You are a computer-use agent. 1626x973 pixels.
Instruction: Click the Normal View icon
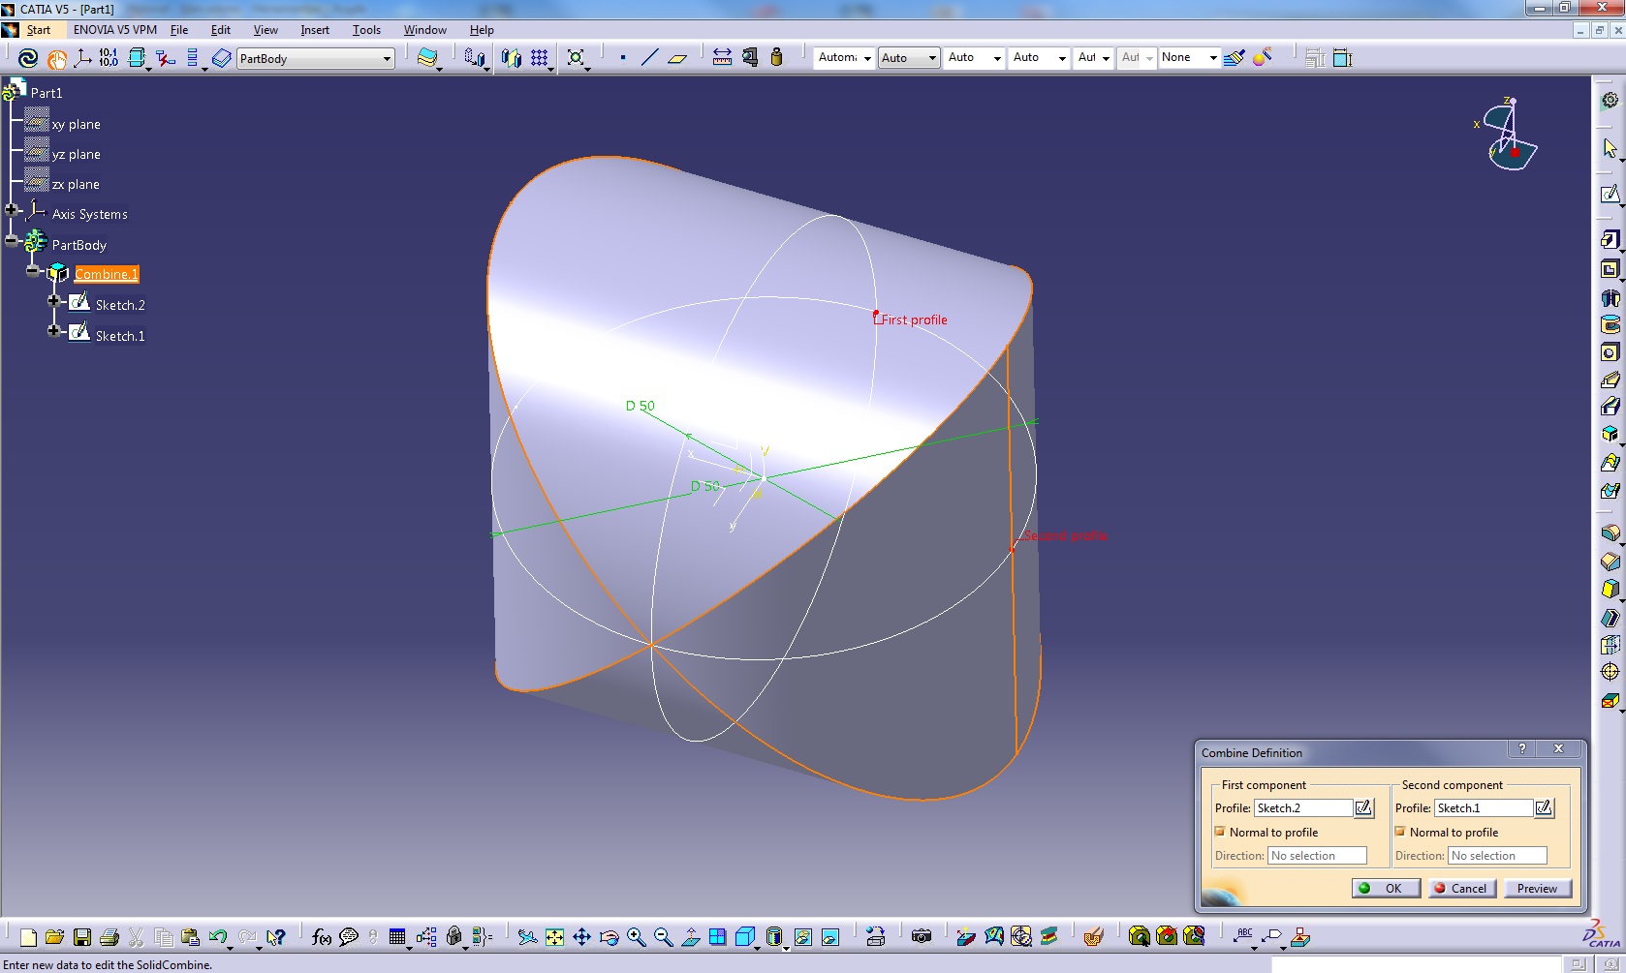690,936
